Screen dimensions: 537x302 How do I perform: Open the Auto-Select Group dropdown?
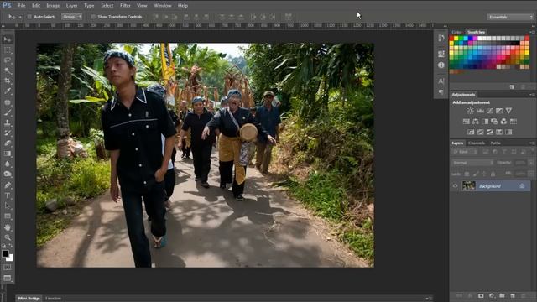coord(71,17)
